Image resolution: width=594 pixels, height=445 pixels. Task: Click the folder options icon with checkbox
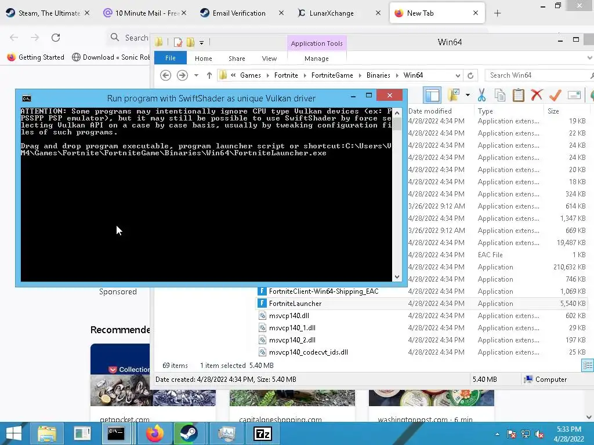pyautogui.click(x=454, y=95)
